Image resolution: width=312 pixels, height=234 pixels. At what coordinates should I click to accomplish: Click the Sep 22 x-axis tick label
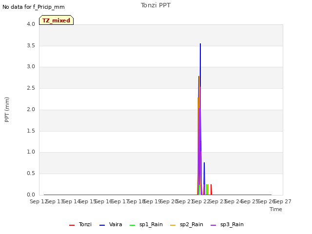click(x=201, y=201)
